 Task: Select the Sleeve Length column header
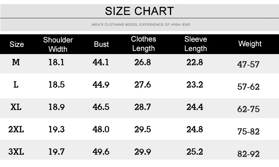[x=196, y=44]
